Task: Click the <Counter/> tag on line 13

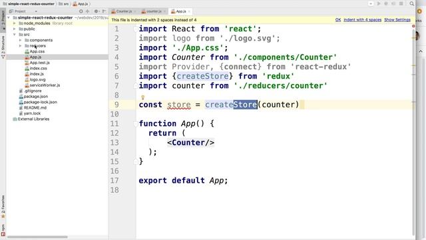Action: pyautogui.click(x=191, y=143)
